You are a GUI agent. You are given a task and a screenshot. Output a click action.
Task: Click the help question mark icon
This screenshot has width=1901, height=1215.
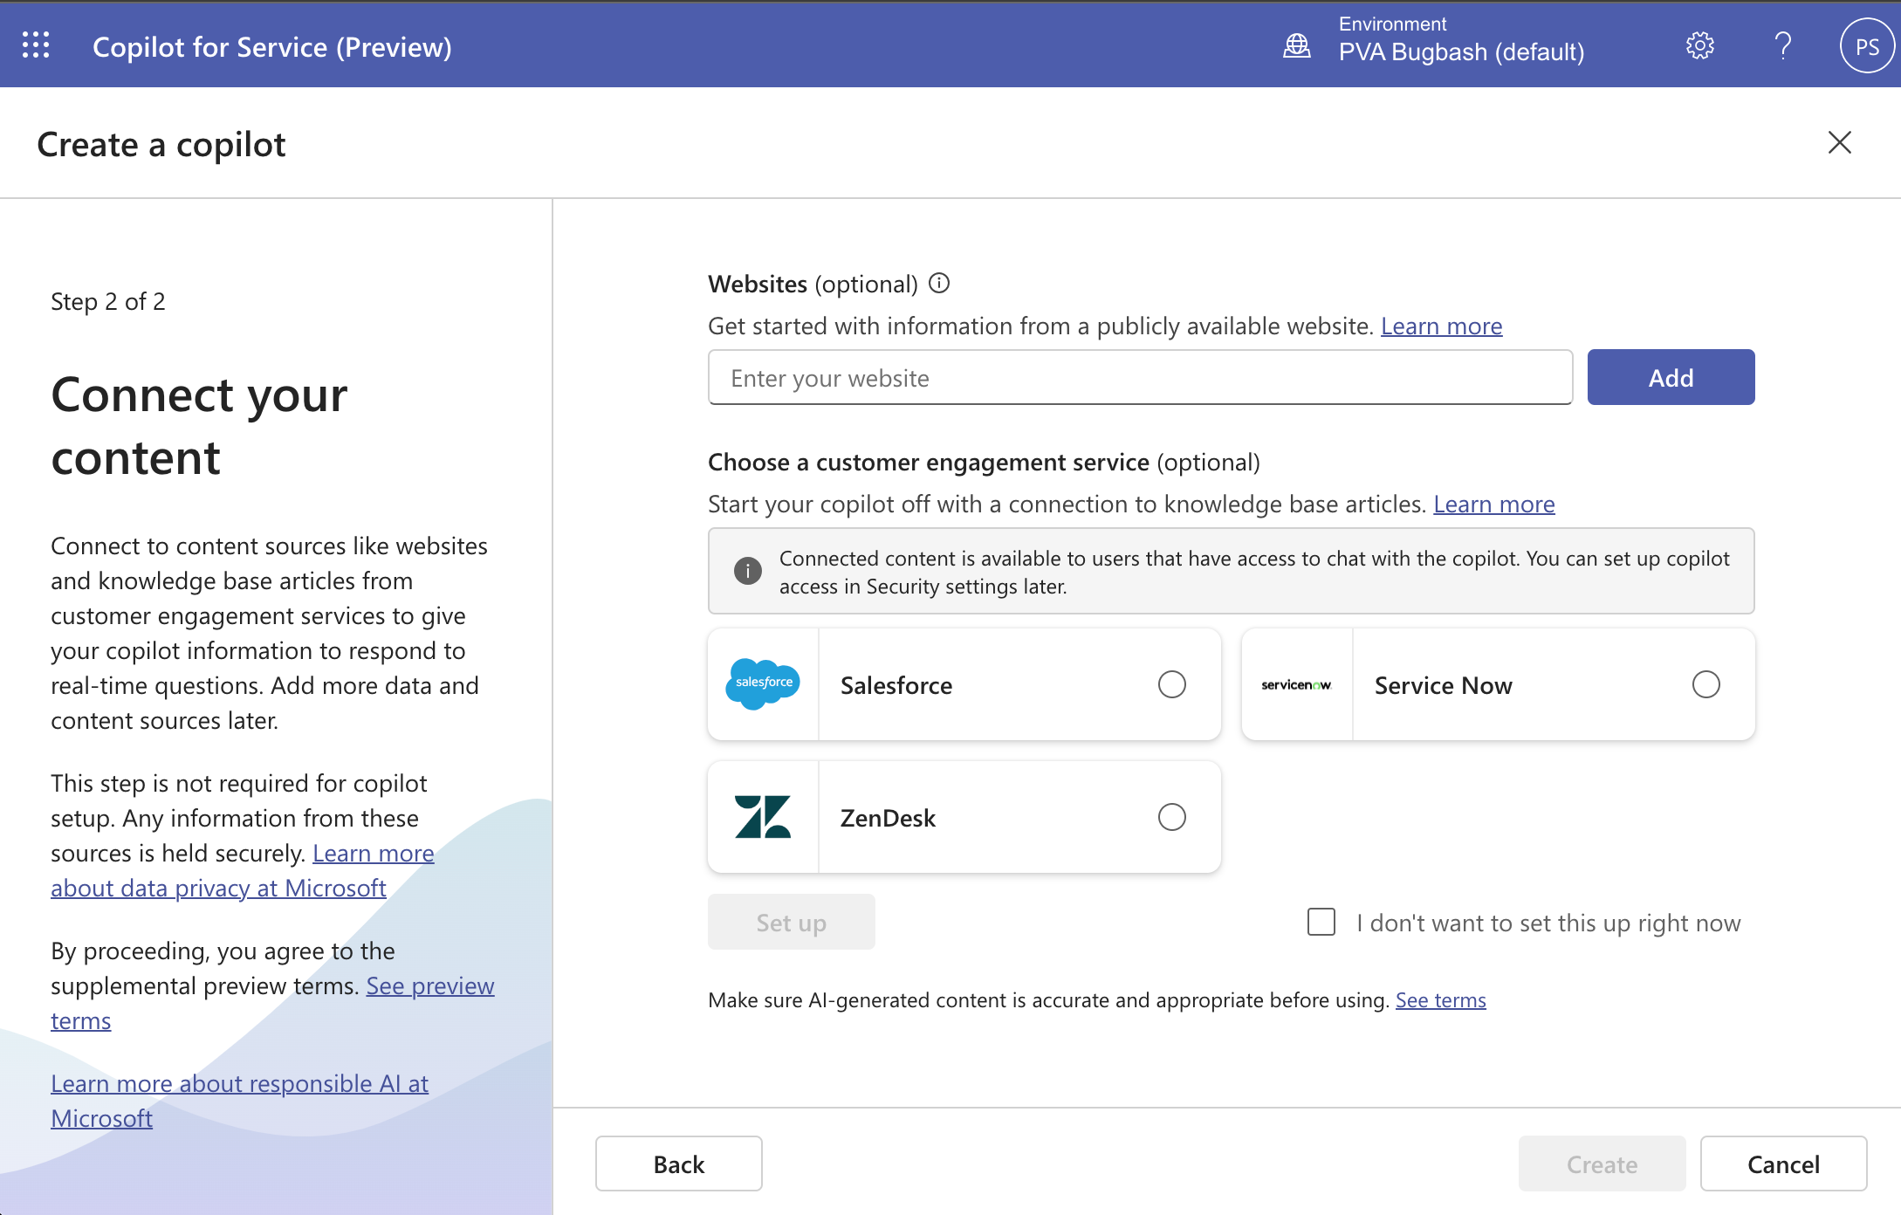pos(1783,45)
